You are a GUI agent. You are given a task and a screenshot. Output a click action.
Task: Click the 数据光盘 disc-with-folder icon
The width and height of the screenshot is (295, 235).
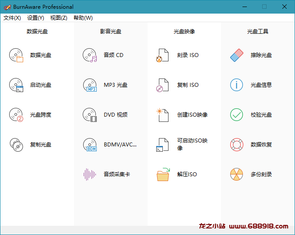point(16,55)
